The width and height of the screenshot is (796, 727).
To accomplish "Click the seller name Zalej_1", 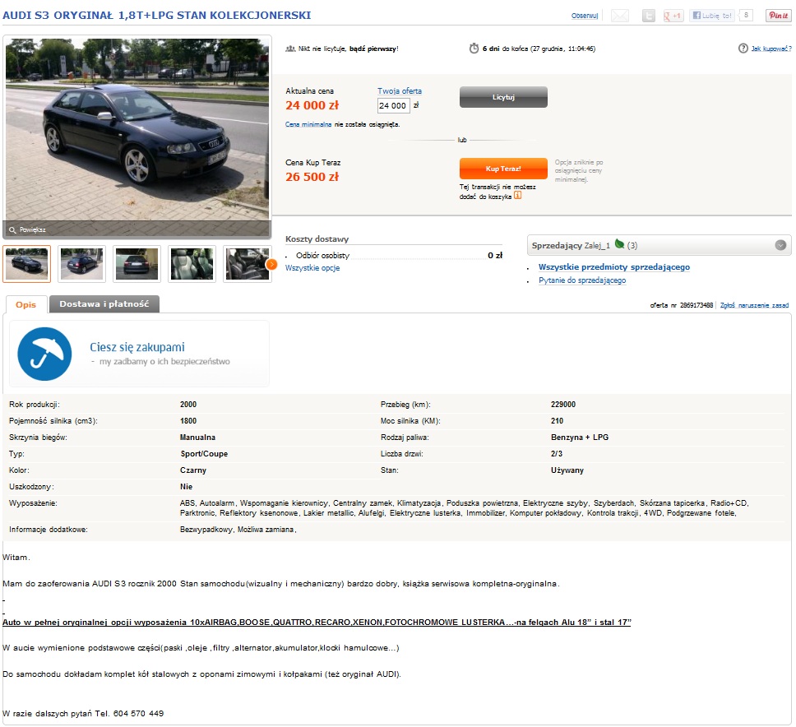I will (x=597, y=246).
